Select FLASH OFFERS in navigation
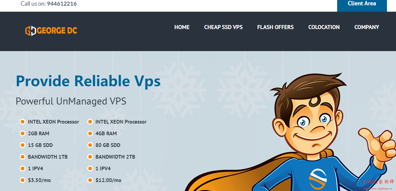The image size is (396, 191). (x=275, y=27)
